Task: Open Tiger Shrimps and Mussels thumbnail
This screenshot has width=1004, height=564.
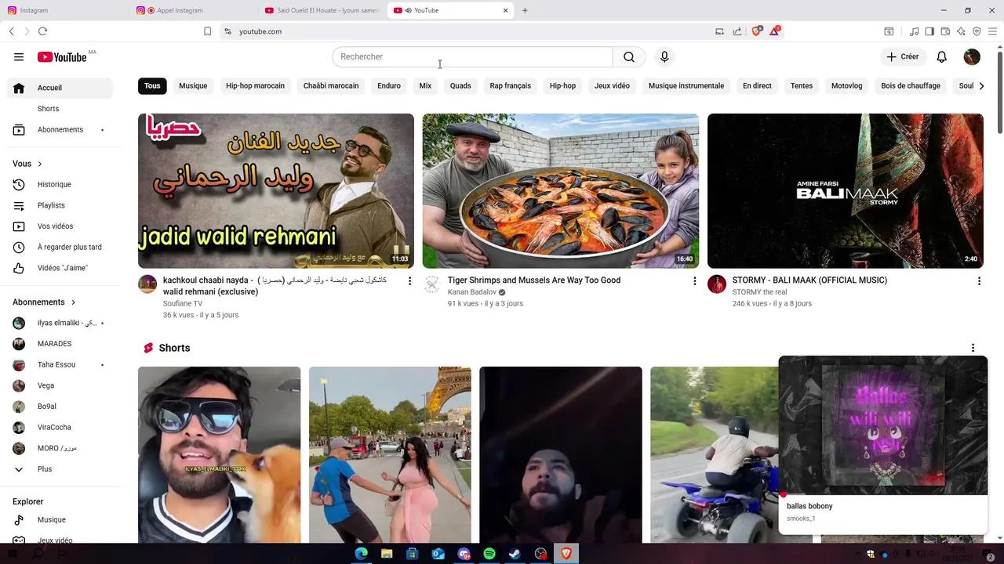Action: [561, 191]
